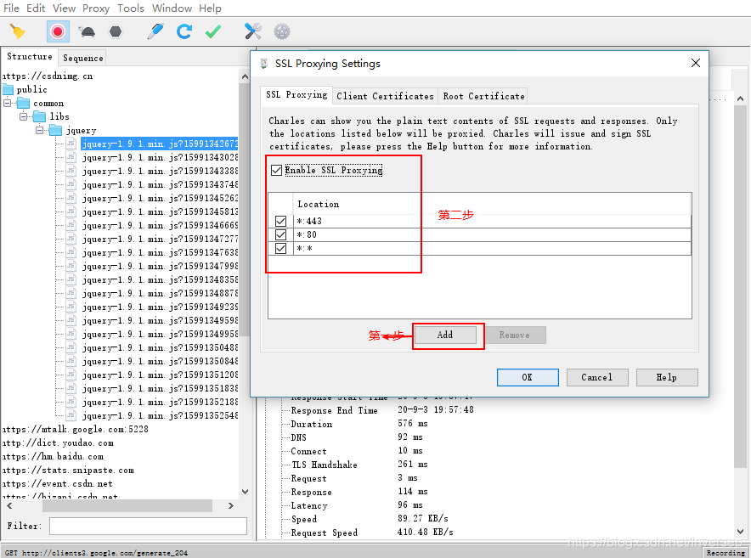Toggle the red Record button
This screenshot has height=558, width=751.
pyautogui.click(x=58, y=31)
